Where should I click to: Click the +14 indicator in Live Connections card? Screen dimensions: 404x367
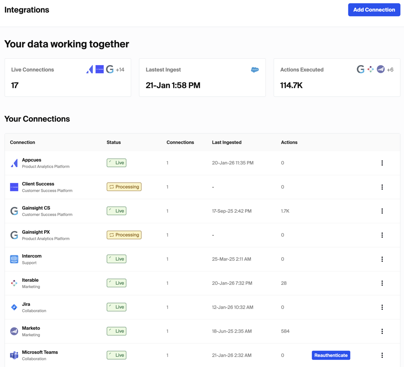120,70
